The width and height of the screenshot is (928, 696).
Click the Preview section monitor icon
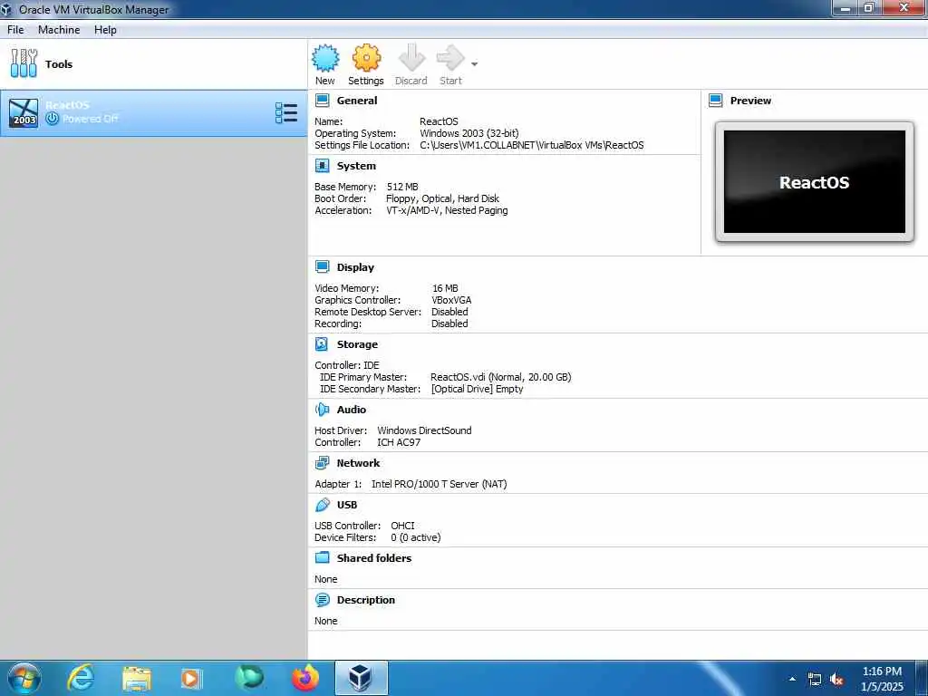pyautogui.click(x=716, y=100)
